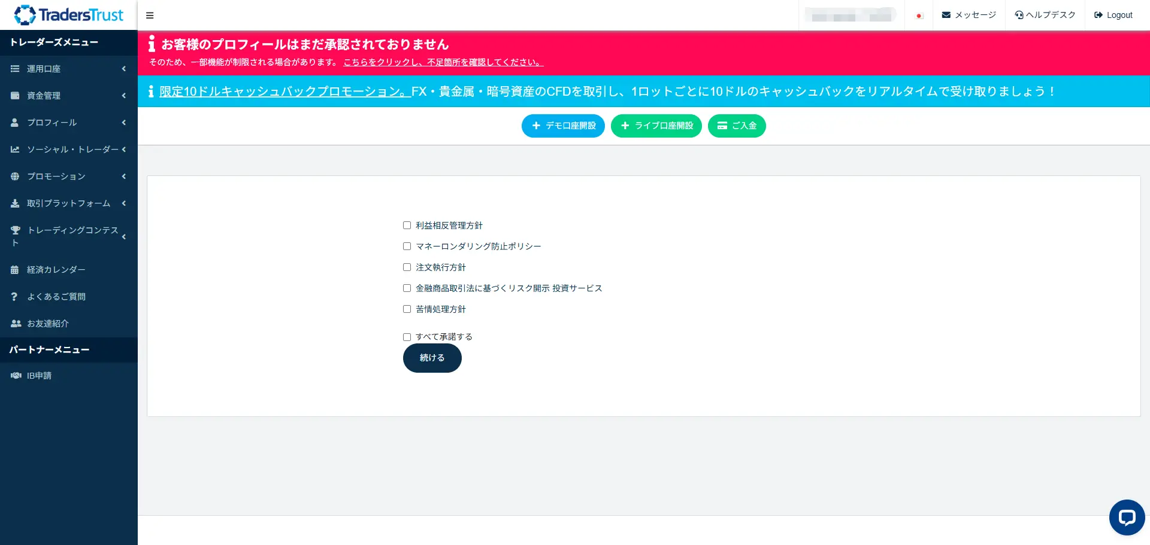Open the よくあるご質問 menu item
1150x545 pixels.
(x=56, y=297)
